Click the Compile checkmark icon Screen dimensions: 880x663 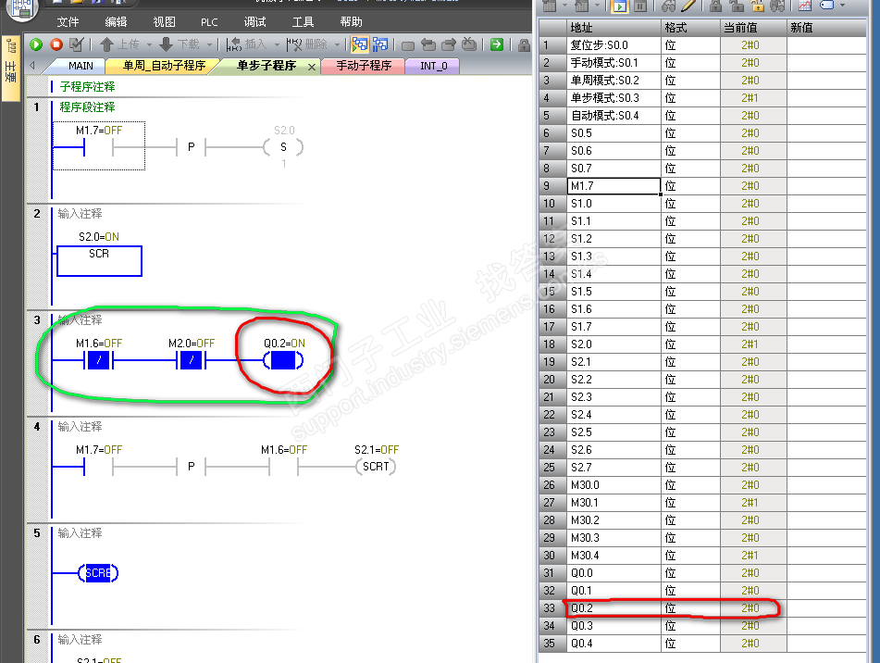tap(77, 44)
